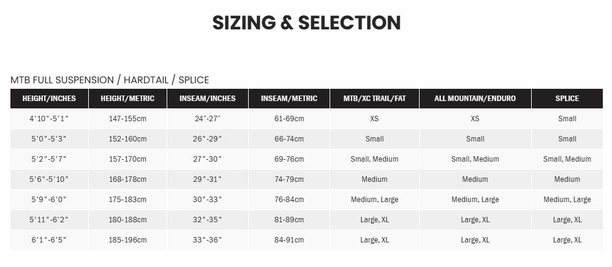Click the MTB/XC TRAIL/FAT column header
This screenshot has height=267, width=612.
pyautogui.click(x=374, y=99)
